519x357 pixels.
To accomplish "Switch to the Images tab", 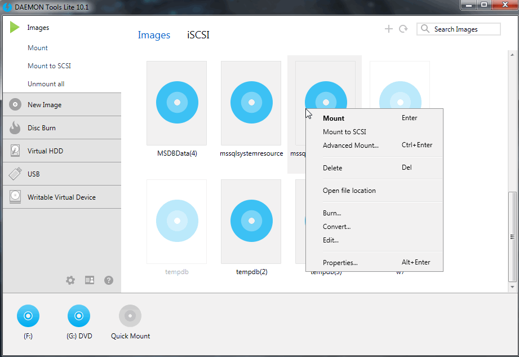I will pyautogui.click(x=154, y=35).
